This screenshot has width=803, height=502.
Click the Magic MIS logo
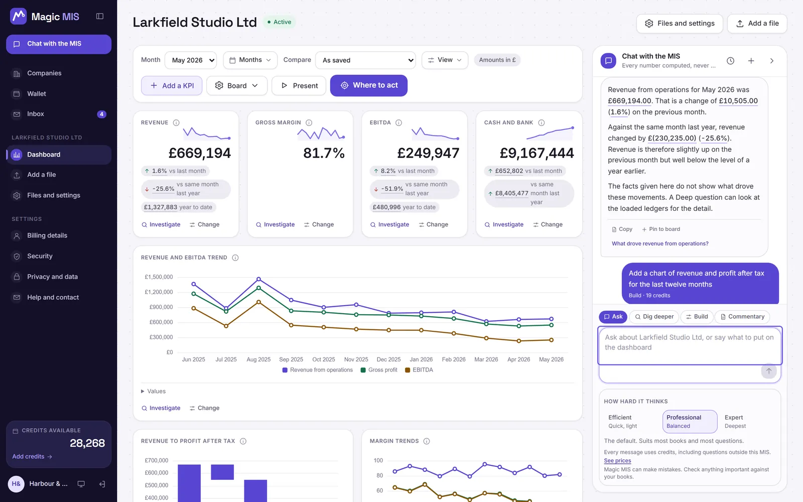tap(45, 17)
